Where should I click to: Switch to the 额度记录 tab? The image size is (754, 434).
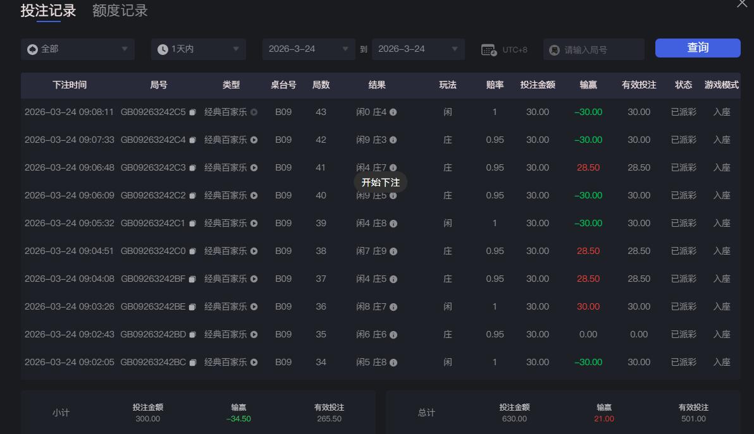[118, 11]
